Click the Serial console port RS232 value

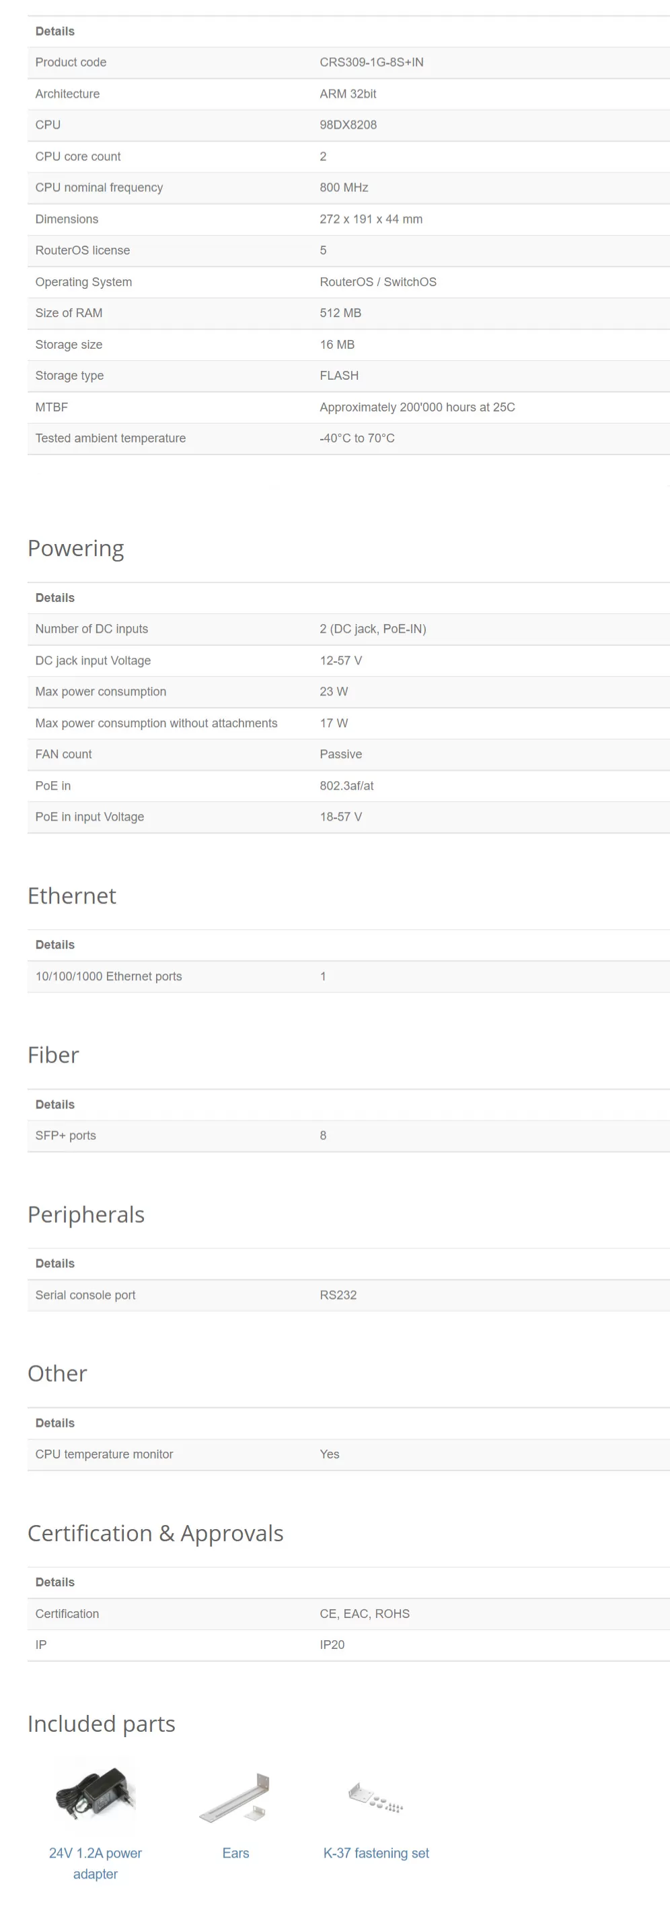pos(338,1295)
